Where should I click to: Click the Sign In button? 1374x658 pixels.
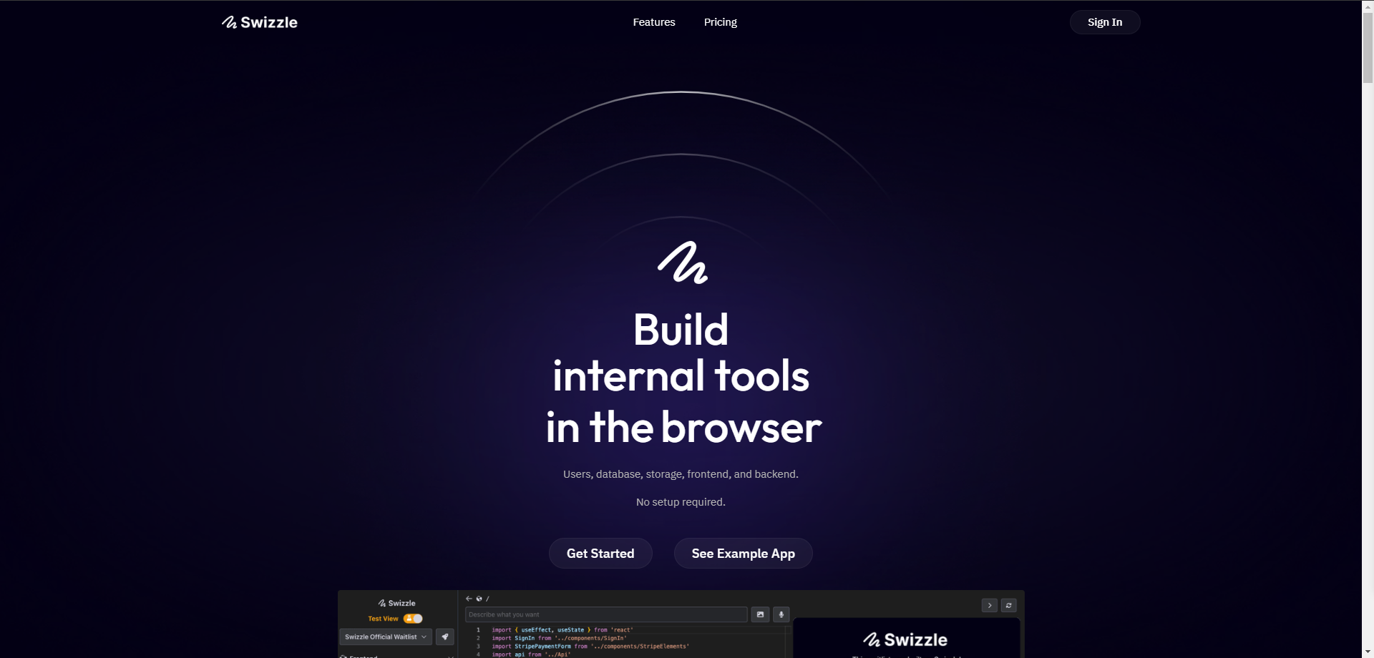coord(1104,22)
